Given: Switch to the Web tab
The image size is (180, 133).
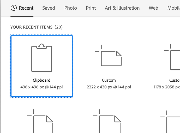Looking at the screenshot, I should coord(153,8).
